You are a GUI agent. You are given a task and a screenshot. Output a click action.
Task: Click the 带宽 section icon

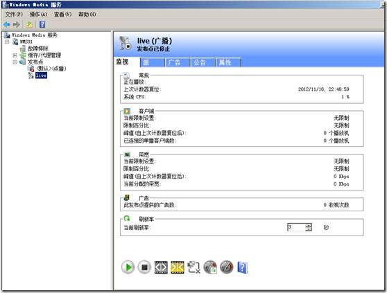click(127, 154)
